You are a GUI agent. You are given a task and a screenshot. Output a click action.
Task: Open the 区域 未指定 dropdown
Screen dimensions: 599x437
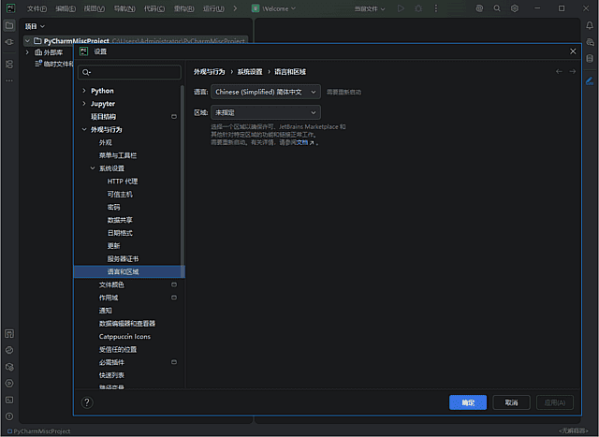point(266,112)
